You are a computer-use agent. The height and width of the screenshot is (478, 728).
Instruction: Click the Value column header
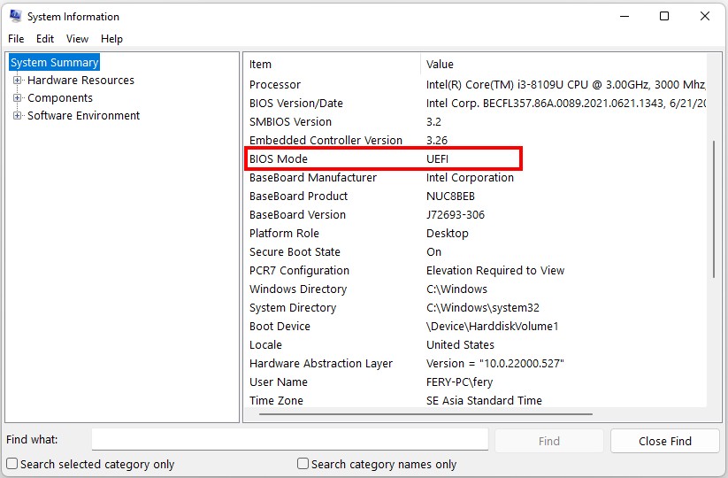click(563, 64)
